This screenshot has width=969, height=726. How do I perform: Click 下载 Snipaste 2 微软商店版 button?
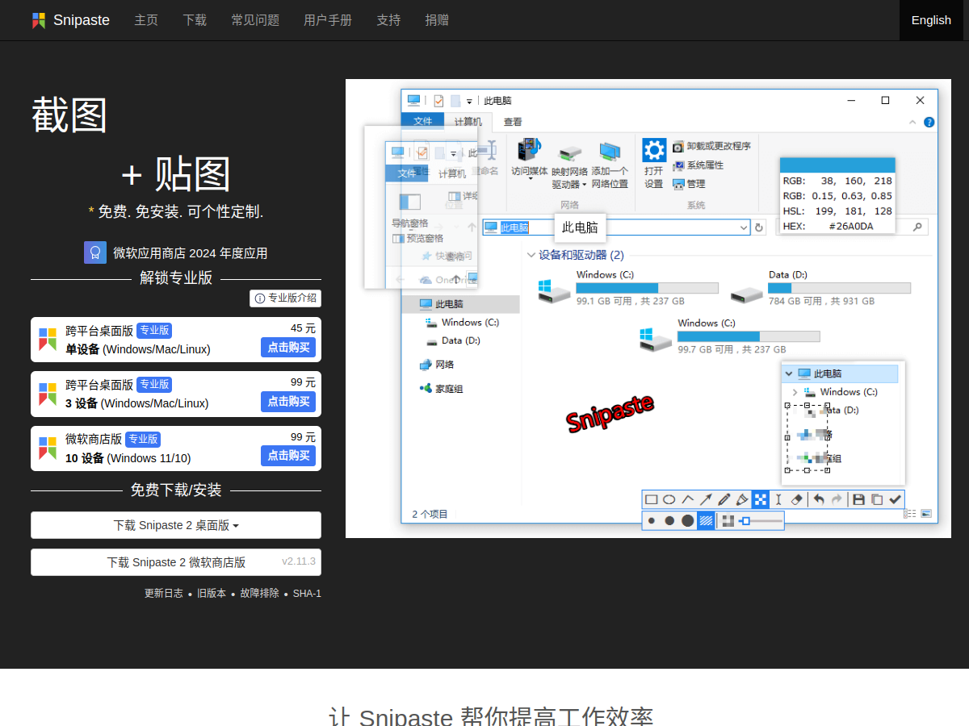(x=176, y=562)
